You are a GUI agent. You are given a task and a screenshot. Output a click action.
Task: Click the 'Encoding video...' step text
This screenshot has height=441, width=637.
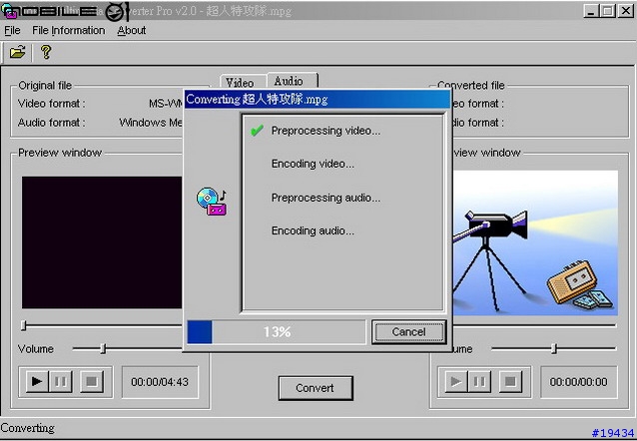click(313, 164)
